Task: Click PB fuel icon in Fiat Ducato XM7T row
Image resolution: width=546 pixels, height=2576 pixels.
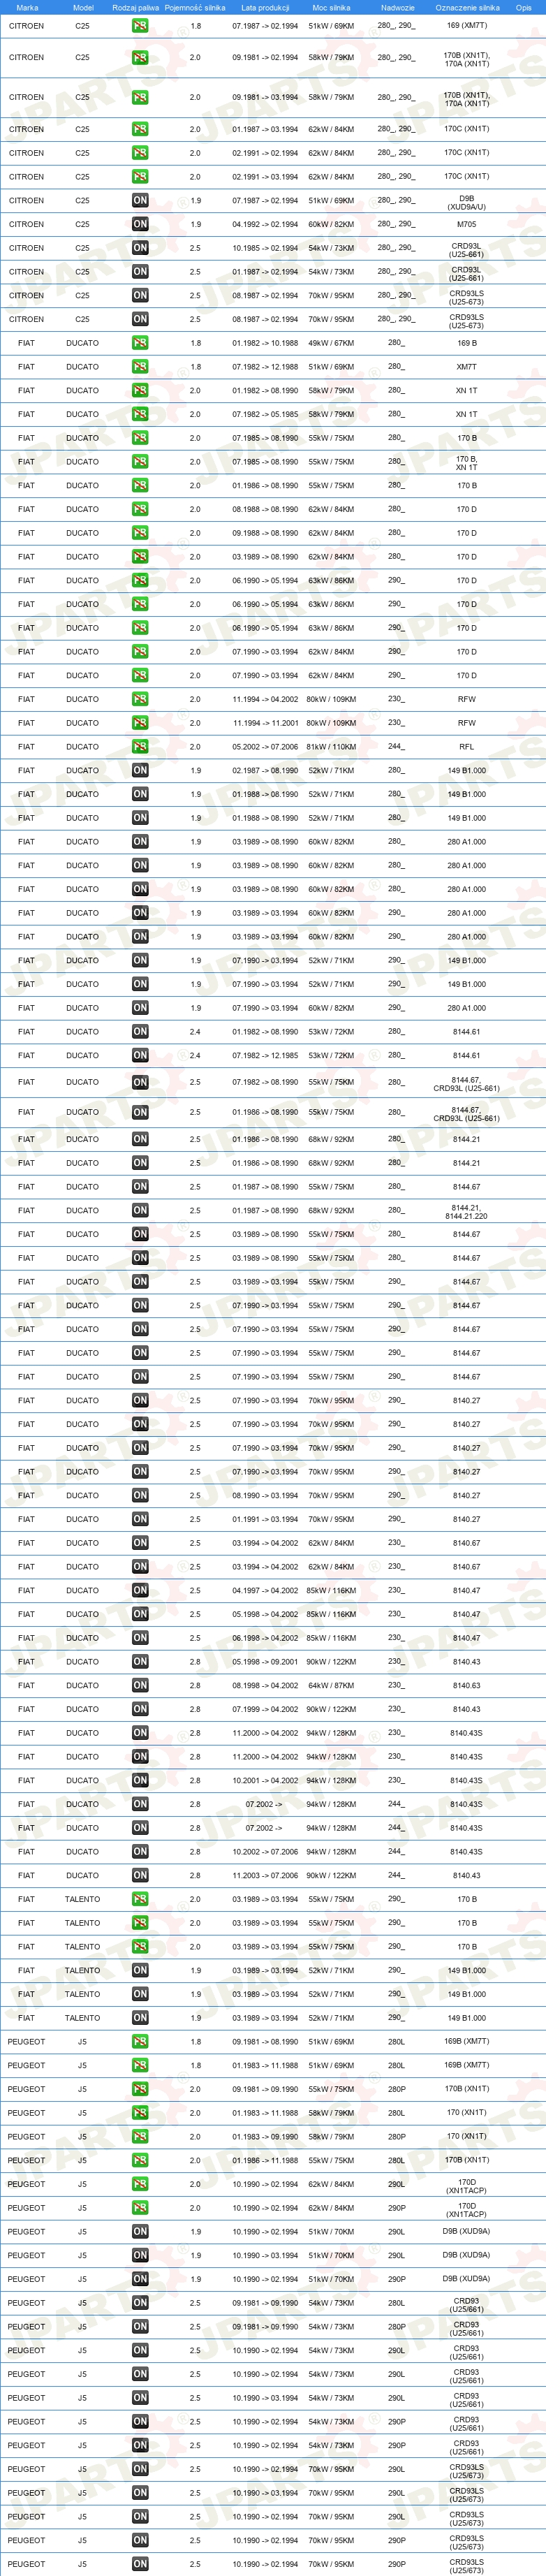Action: 140,367
